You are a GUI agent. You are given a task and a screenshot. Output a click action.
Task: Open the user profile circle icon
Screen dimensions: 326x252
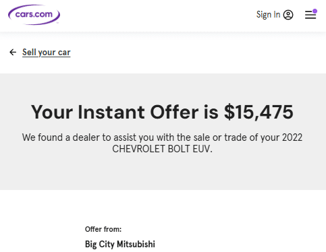pyautogui.click(x=288, y=15)
